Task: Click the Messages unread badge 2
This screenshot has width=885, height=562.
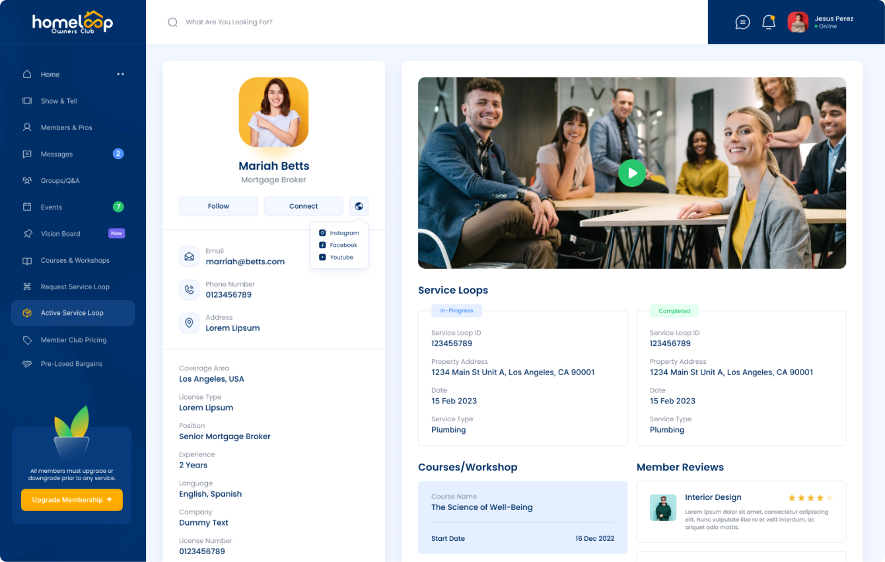Action: 118,154
